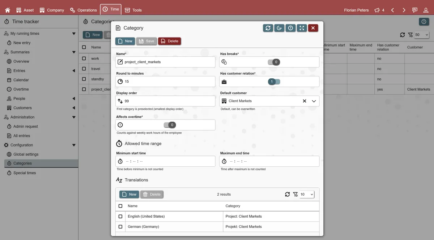Clear the Default customer selection
Screen dimensions: 434x240
coord(305,101)
